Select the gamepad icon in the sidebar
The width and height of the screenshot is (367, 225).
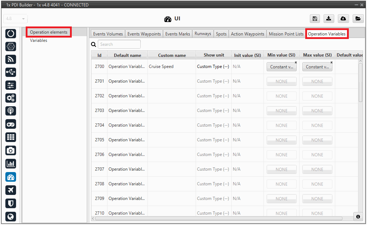pyautogui.click(x=11, y=124)
